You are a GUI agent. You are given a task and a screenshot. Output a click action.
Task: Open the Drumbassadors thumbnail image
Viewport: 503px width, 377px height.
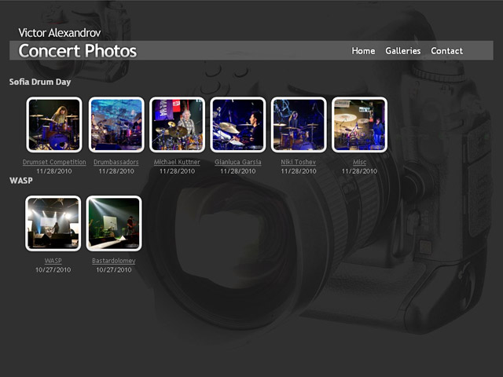116,125
